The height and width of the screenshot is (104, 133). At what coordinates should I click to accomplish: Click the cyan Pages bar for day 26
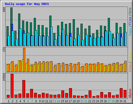[106, 38]
